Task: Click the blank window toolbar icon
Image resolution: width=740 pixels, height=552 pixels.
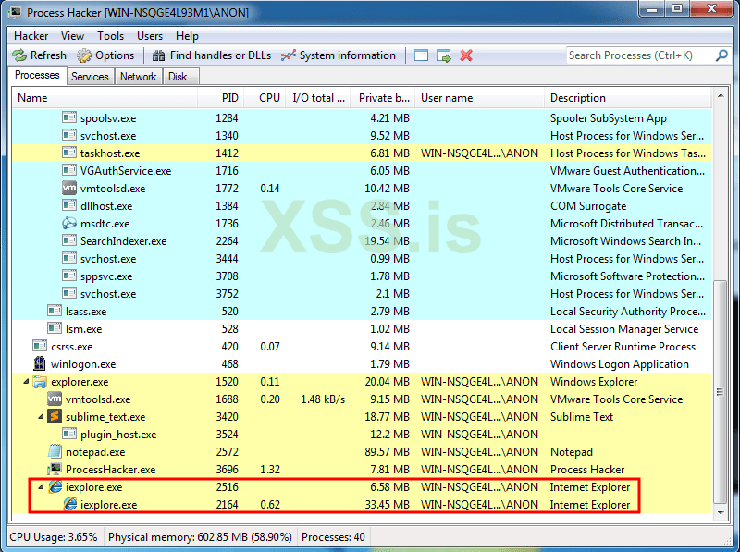Action: coord(422,55)
